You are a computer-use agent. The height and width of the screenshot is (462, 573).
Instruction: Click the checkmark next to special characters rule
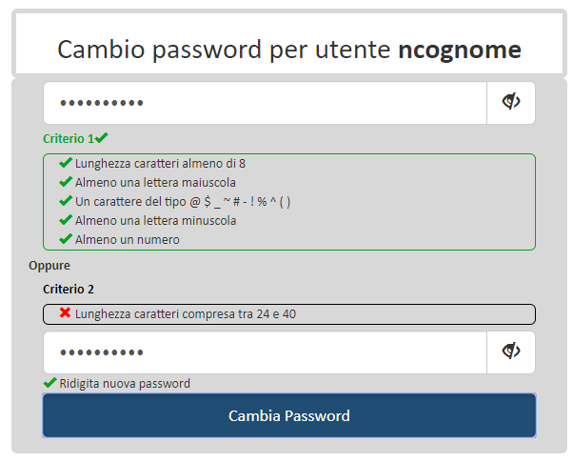pyautogui.click(x=66, y=200)
